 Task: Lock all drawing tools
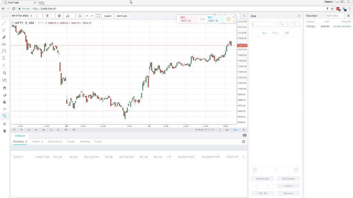click(4, 102)
